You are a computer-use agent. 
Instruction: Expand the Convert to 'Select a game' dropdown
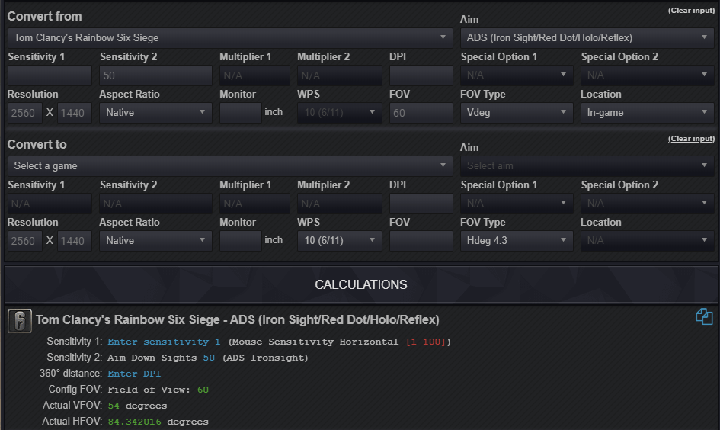coord(230,166)
